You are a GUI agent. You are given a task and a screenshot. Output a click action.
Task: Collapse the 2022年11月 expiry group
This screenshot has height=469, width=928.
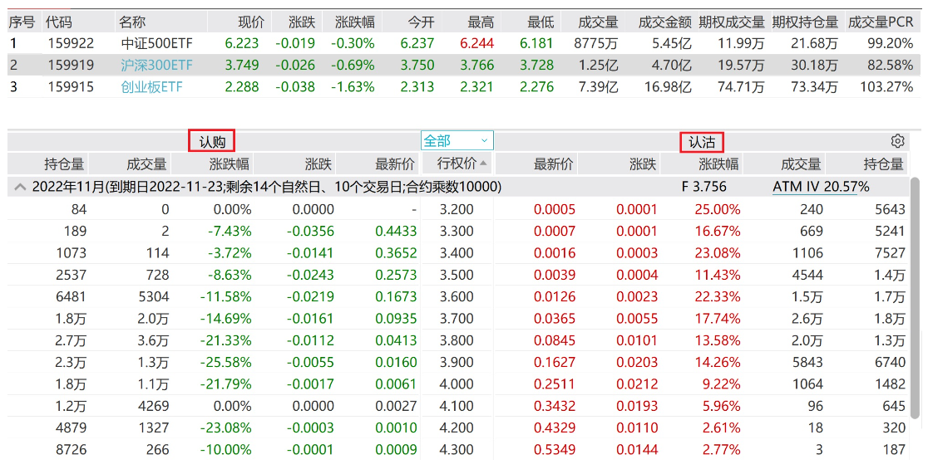pyautogui.click(x=20, y=188)
